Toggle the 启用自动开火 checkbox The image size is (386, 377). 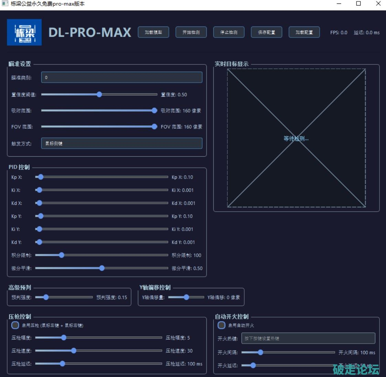(x=222, y=325)
